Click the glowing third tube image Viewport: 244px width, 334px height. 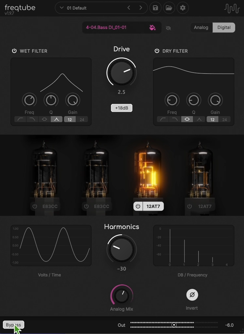point(148,169)
